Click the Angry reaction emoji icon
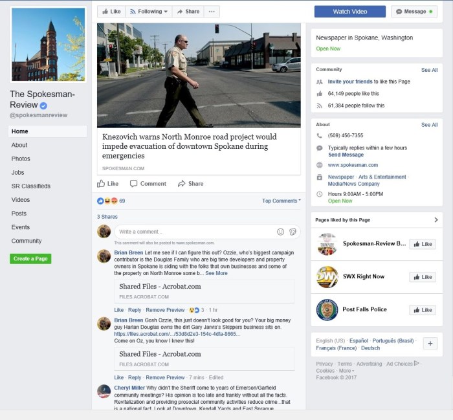The width and height of the screenshot is (453, 420). click(115, 201)
